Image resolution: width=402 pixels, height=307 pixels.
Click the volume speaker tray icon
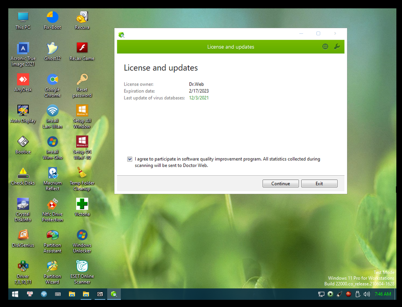pyautogui.click(x=367, y=294)
